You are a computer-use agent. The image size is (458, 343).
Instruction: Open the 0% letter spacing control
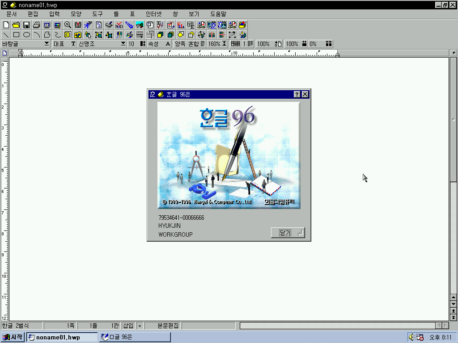[320, 44]
